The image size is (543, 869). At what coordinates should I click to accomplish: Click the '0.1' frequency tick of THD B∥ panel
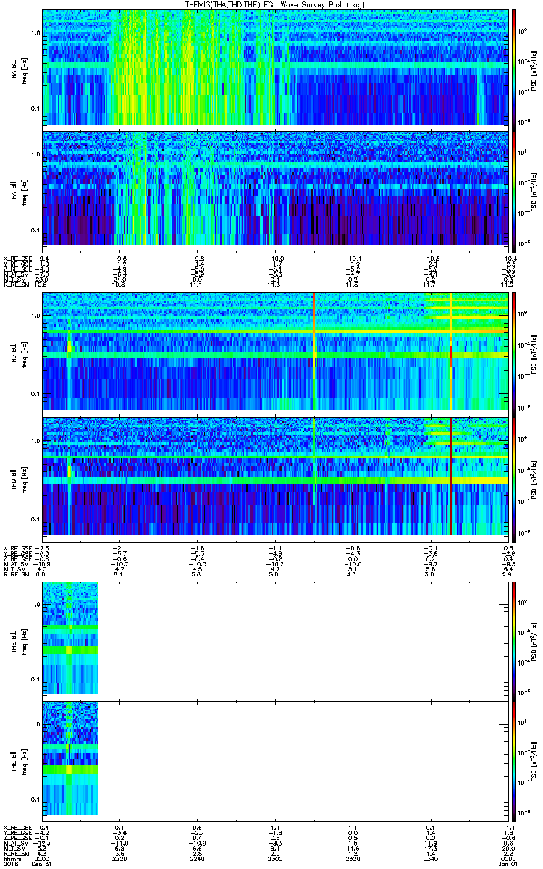pyautogui.click(x=35, y=519)
